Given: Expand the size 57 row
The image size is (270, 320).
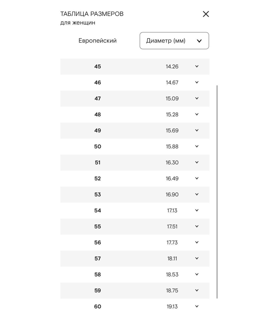Looking at the screenshot, I should click(x=197, y=258).
